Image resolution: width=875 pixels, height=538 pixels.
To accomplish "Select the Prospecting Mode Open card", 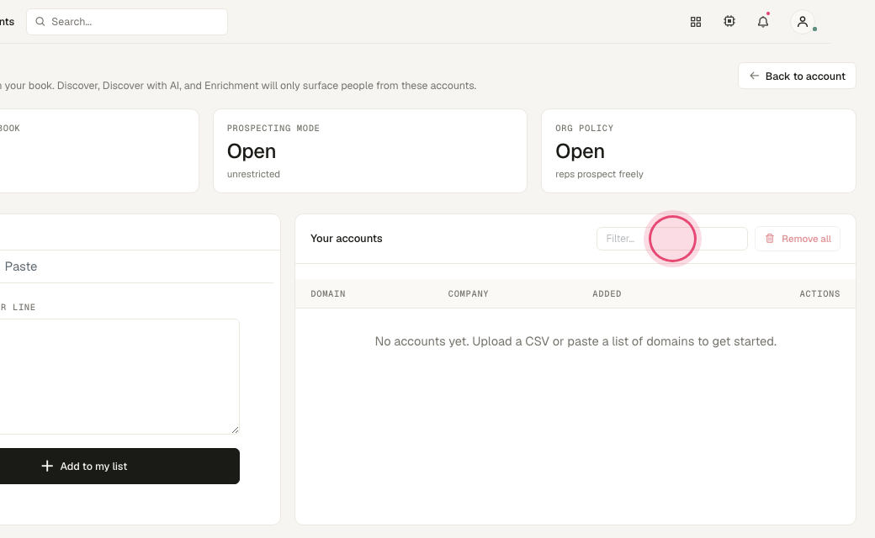I will 370,151.
